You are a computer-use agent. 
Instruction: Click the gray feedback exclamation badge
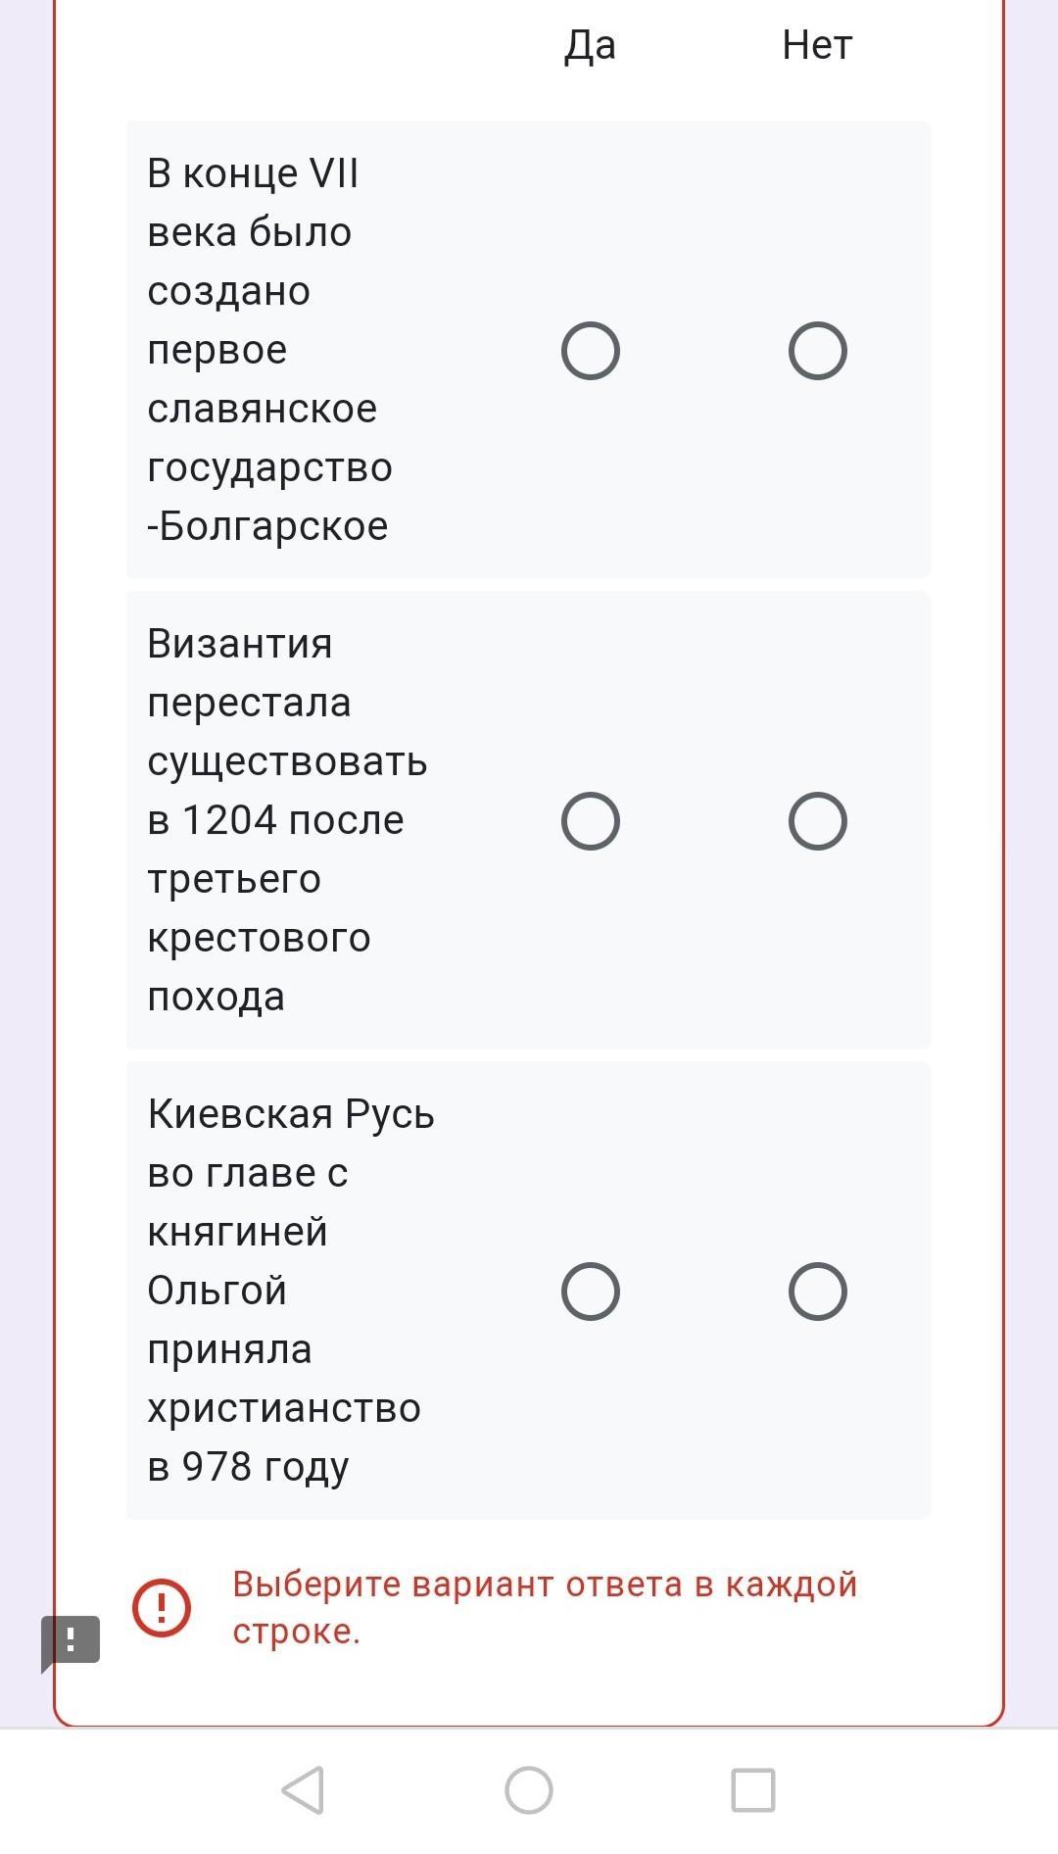point(71,1640)
